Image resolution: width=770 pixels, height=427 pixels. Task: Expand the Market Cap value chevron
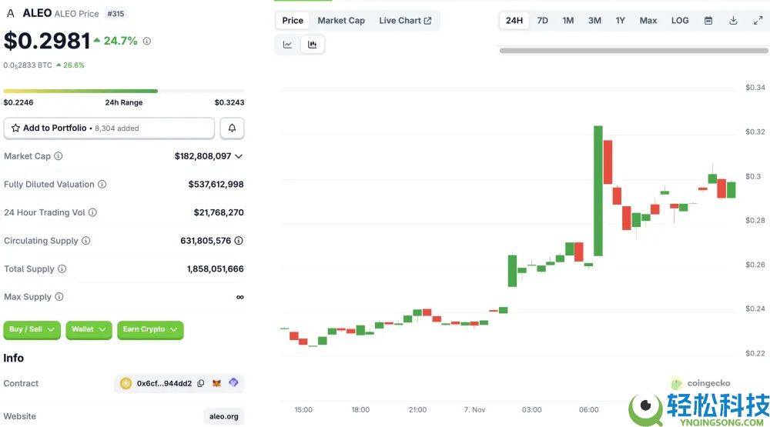pos(239,156)
